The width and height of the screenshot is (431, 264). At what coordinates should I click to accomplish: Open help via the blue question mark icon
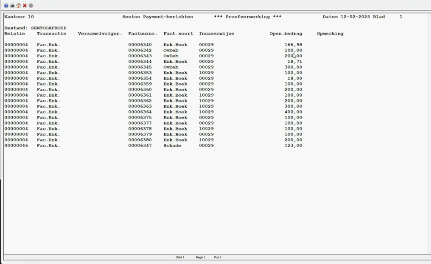(x=6, y=6)
